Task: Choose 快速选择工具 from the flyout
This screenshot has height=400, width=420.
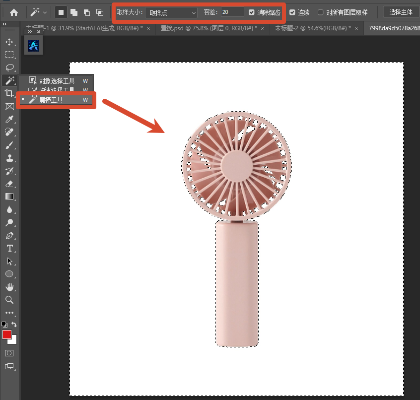Action: (57, 89)
